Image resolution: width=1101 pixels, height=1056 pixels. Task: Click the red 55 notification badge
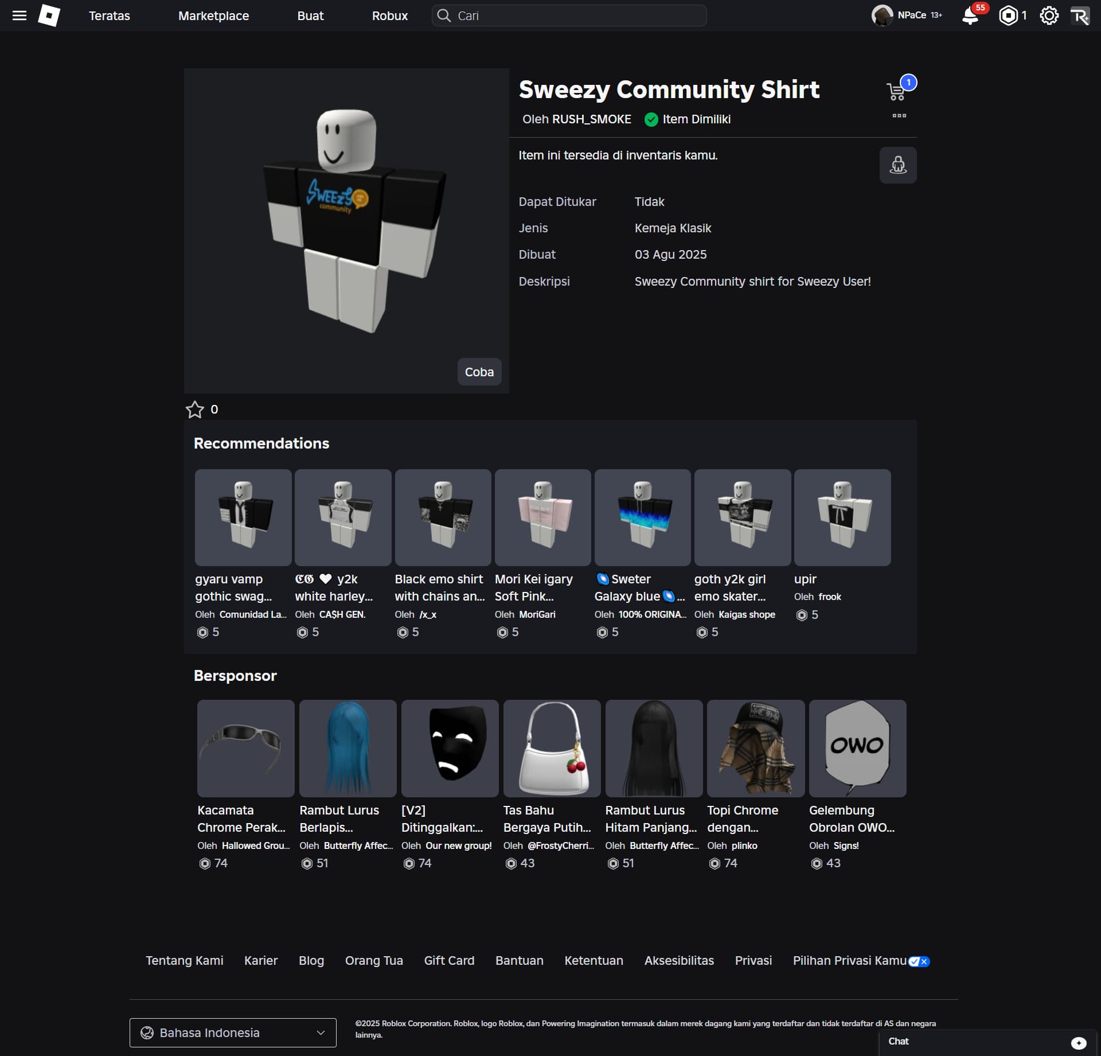pos(980,8)
